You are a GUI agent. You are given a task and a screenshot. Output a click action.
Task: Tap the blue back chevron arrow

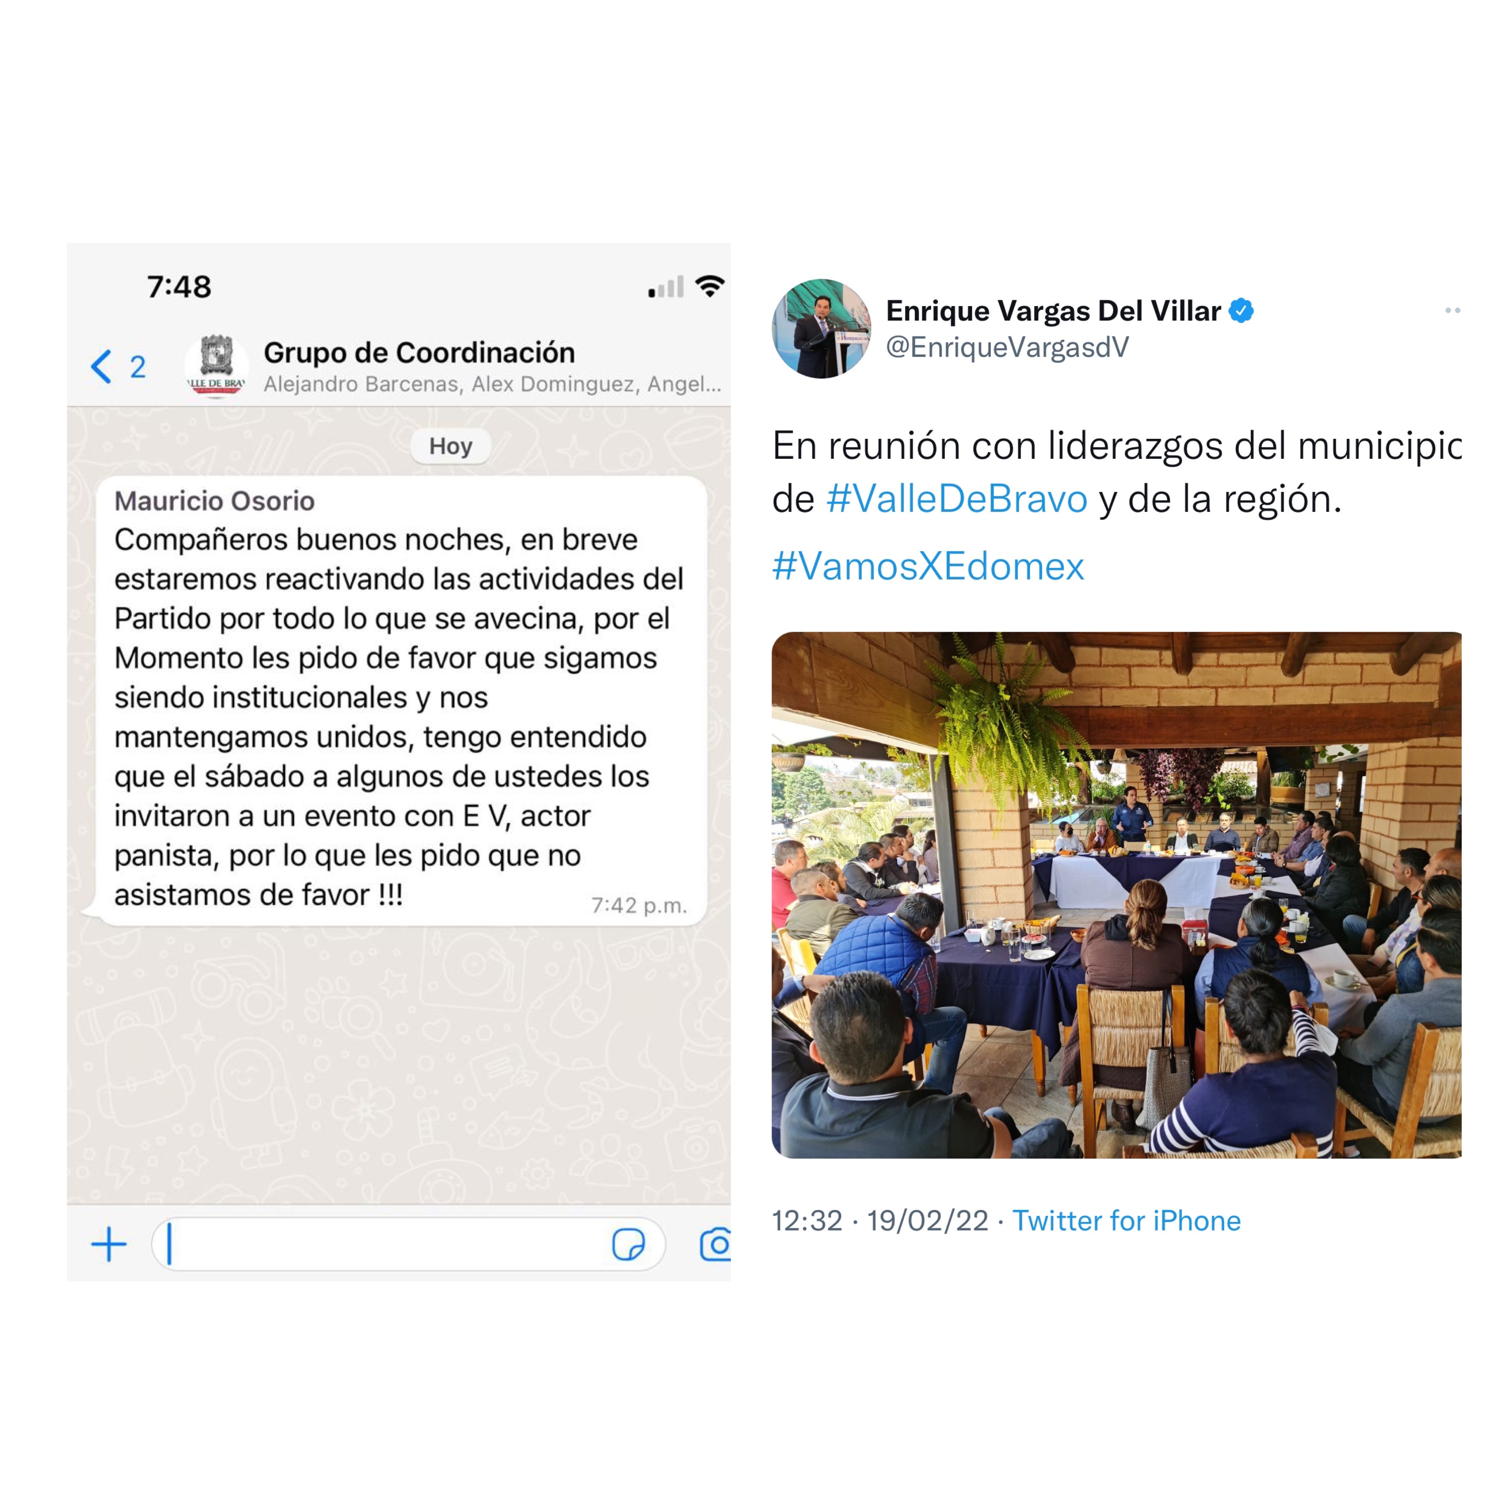102,367
